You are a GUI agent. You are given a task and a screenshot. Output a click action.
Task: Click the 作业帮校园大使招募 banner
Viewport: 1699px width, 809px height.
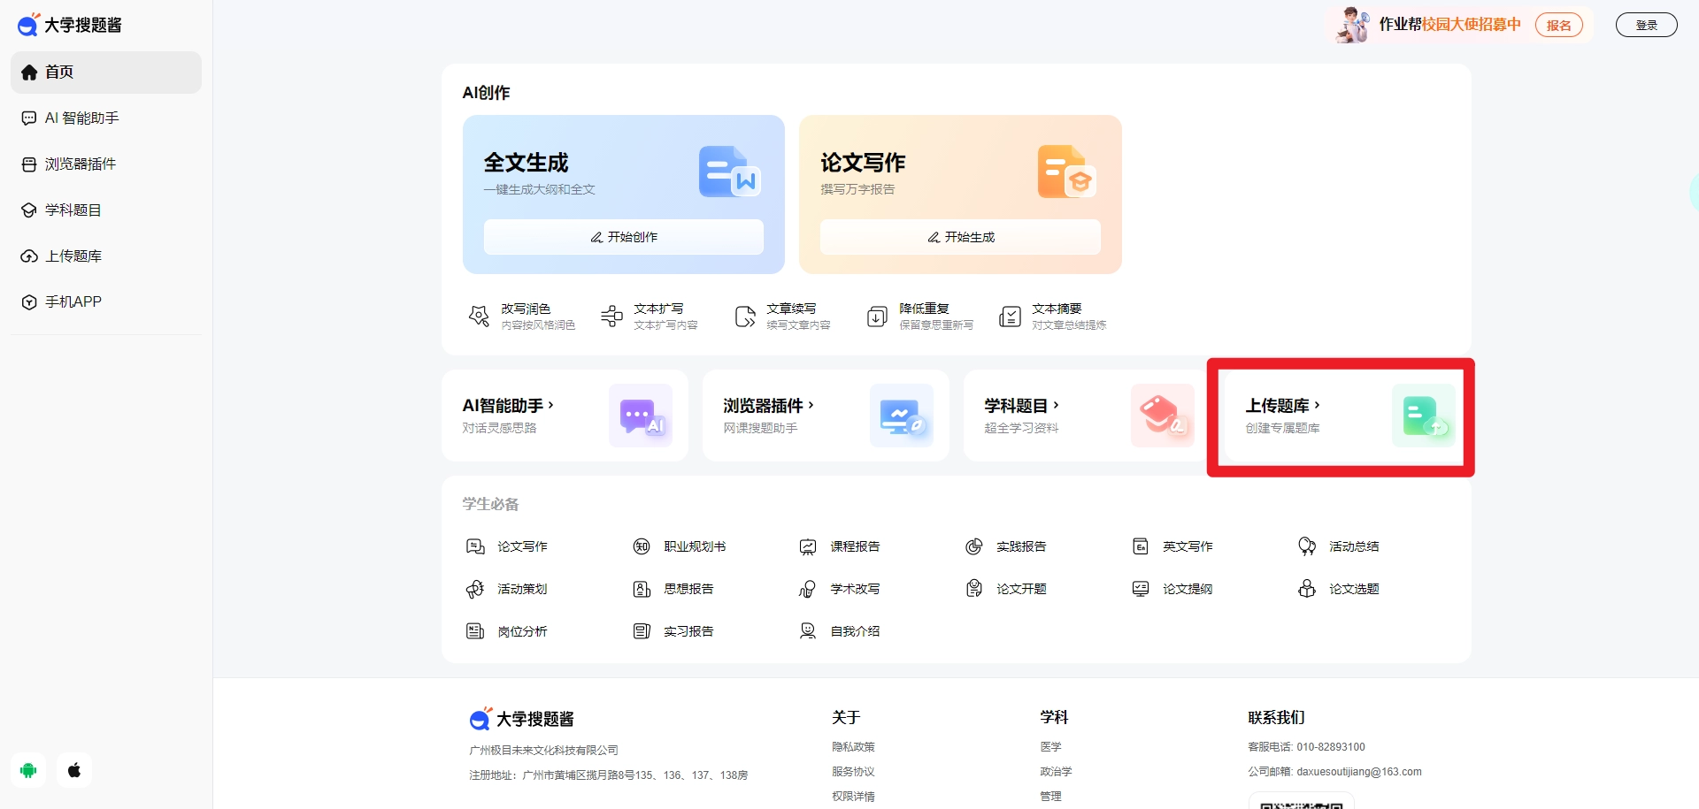click(x=1451, y=25)
